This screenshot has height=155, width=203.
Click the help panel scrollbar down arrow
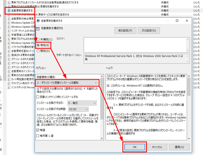189,139
